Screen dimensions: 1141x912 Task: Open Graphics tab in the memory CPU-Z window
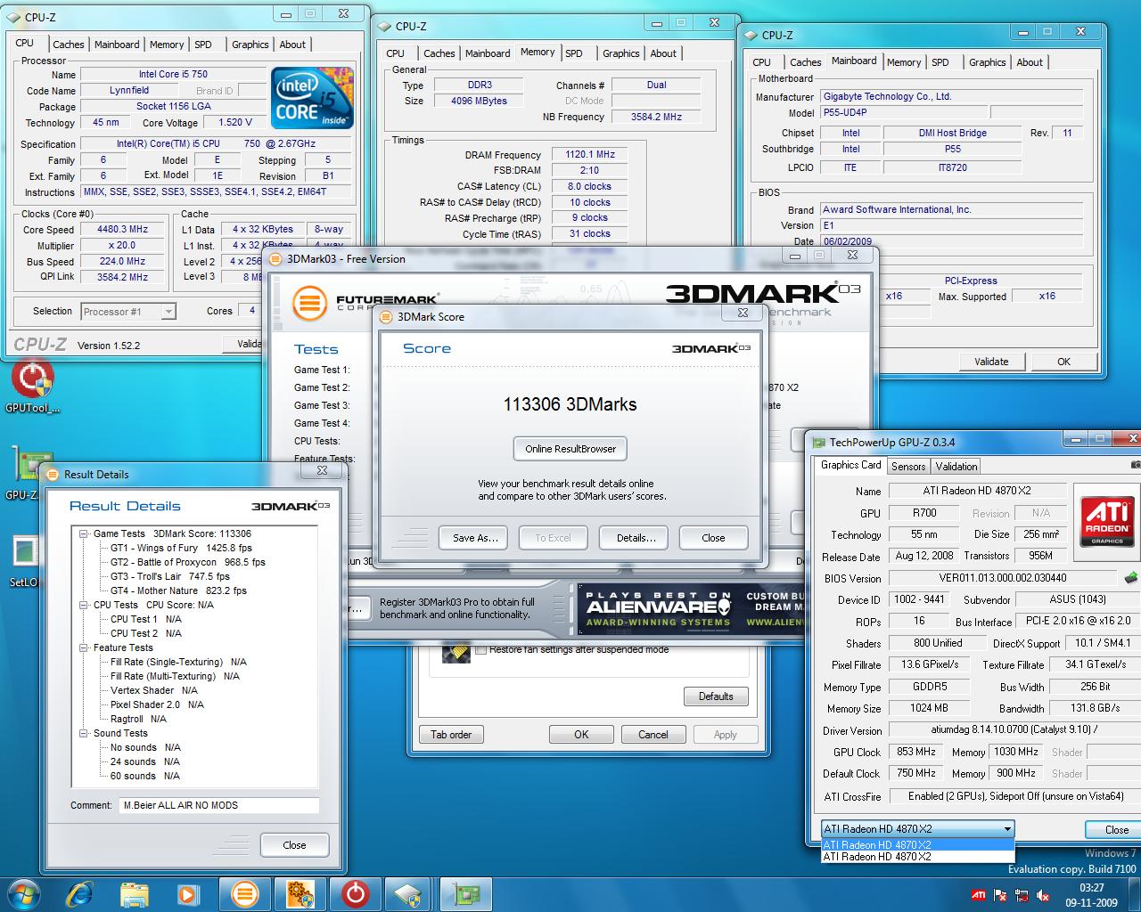(620, 53)
